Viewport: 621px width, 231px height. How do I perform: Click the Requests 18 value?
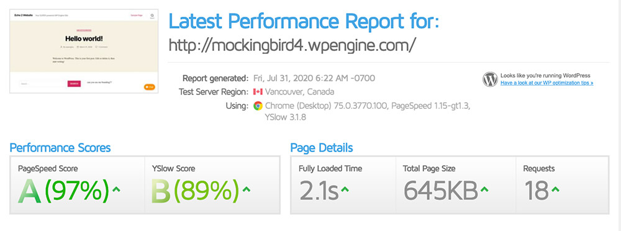[x=537, y=190]
